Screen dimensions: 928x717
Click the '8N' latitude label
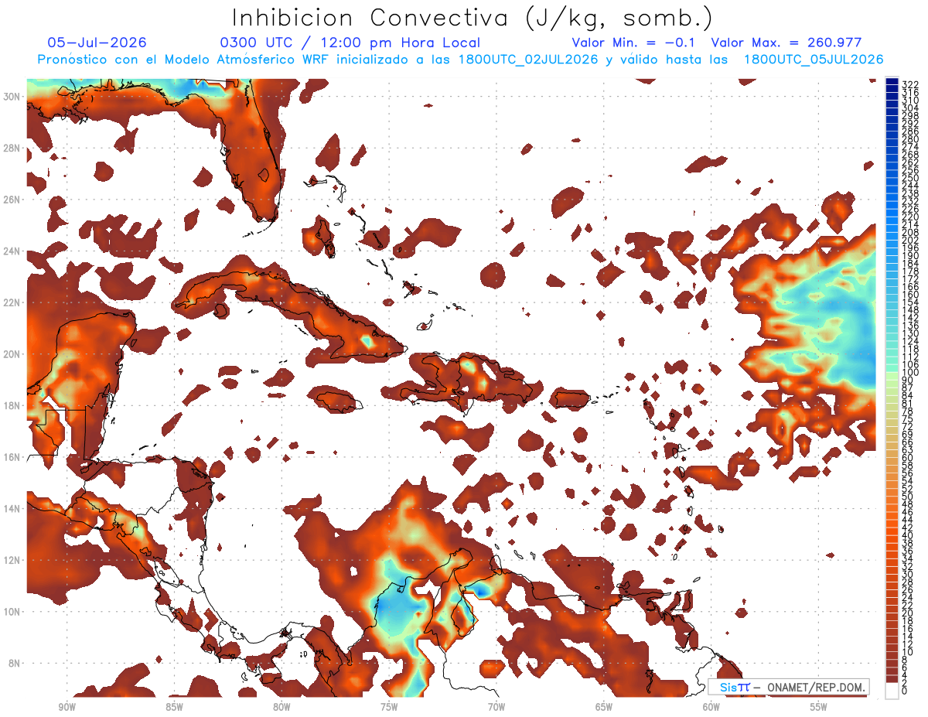pyautogui.click(x=14, y=663)
